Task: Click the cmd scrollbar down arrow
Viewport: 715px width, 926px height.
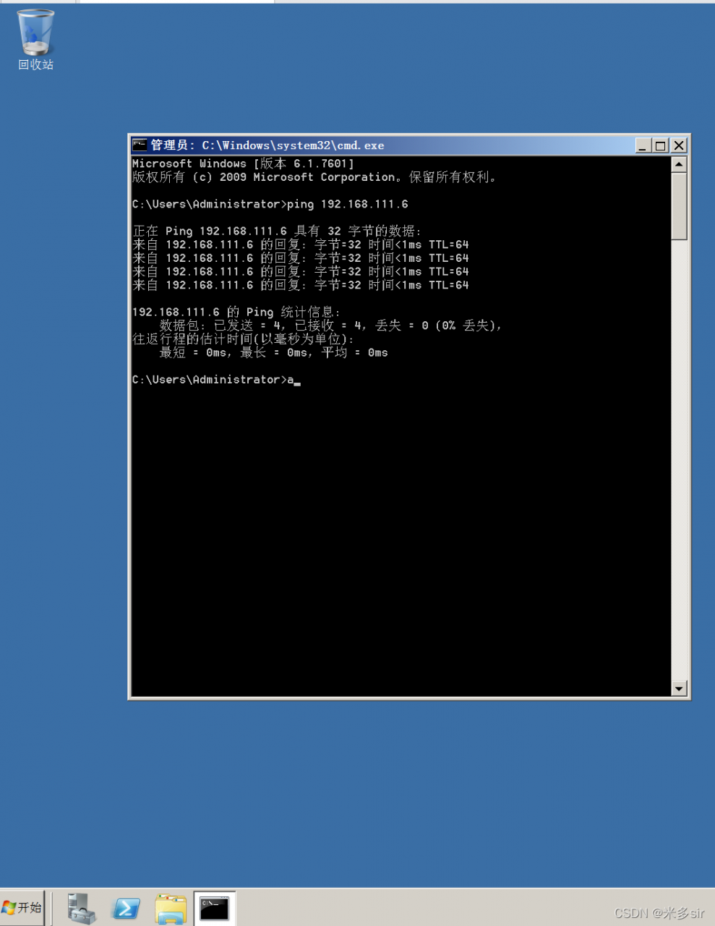Action: [x=679, y=688]
